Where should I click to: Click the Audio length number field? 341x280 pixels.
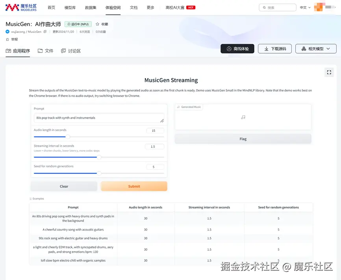click(155, 131)
